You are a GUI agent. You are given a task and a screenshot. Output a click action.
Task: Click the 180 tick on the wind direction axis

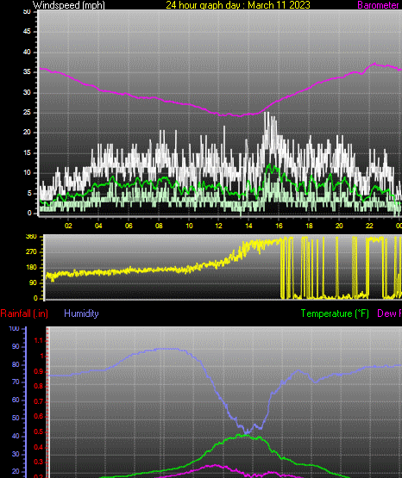[x=31, y=267]
